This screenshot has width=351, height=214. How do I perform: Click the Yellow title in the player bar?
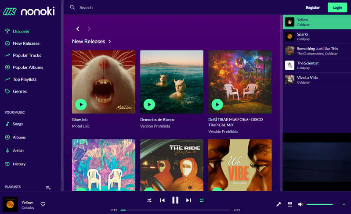click(27, 203)
